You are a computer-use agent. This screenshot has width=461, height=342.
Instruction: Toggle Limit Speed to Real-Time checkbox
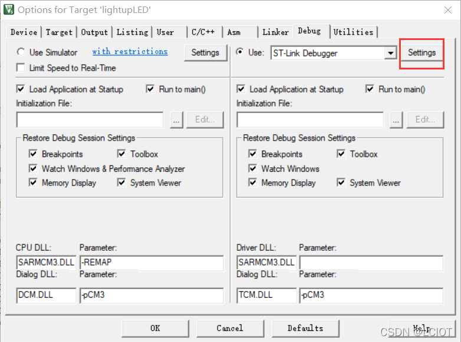[x=21, y=68]
